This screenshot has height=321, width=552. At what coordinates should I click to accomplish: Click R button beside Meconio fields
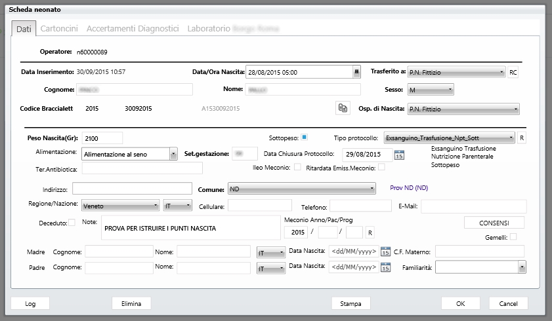(370, 233)
